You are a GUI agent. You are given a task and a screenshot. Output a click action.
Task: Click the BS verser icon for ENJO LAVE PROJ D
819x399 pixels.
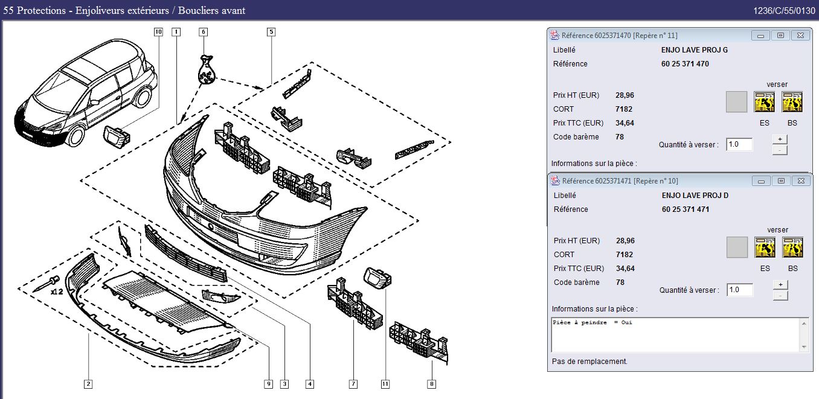(x=792, y=247)
